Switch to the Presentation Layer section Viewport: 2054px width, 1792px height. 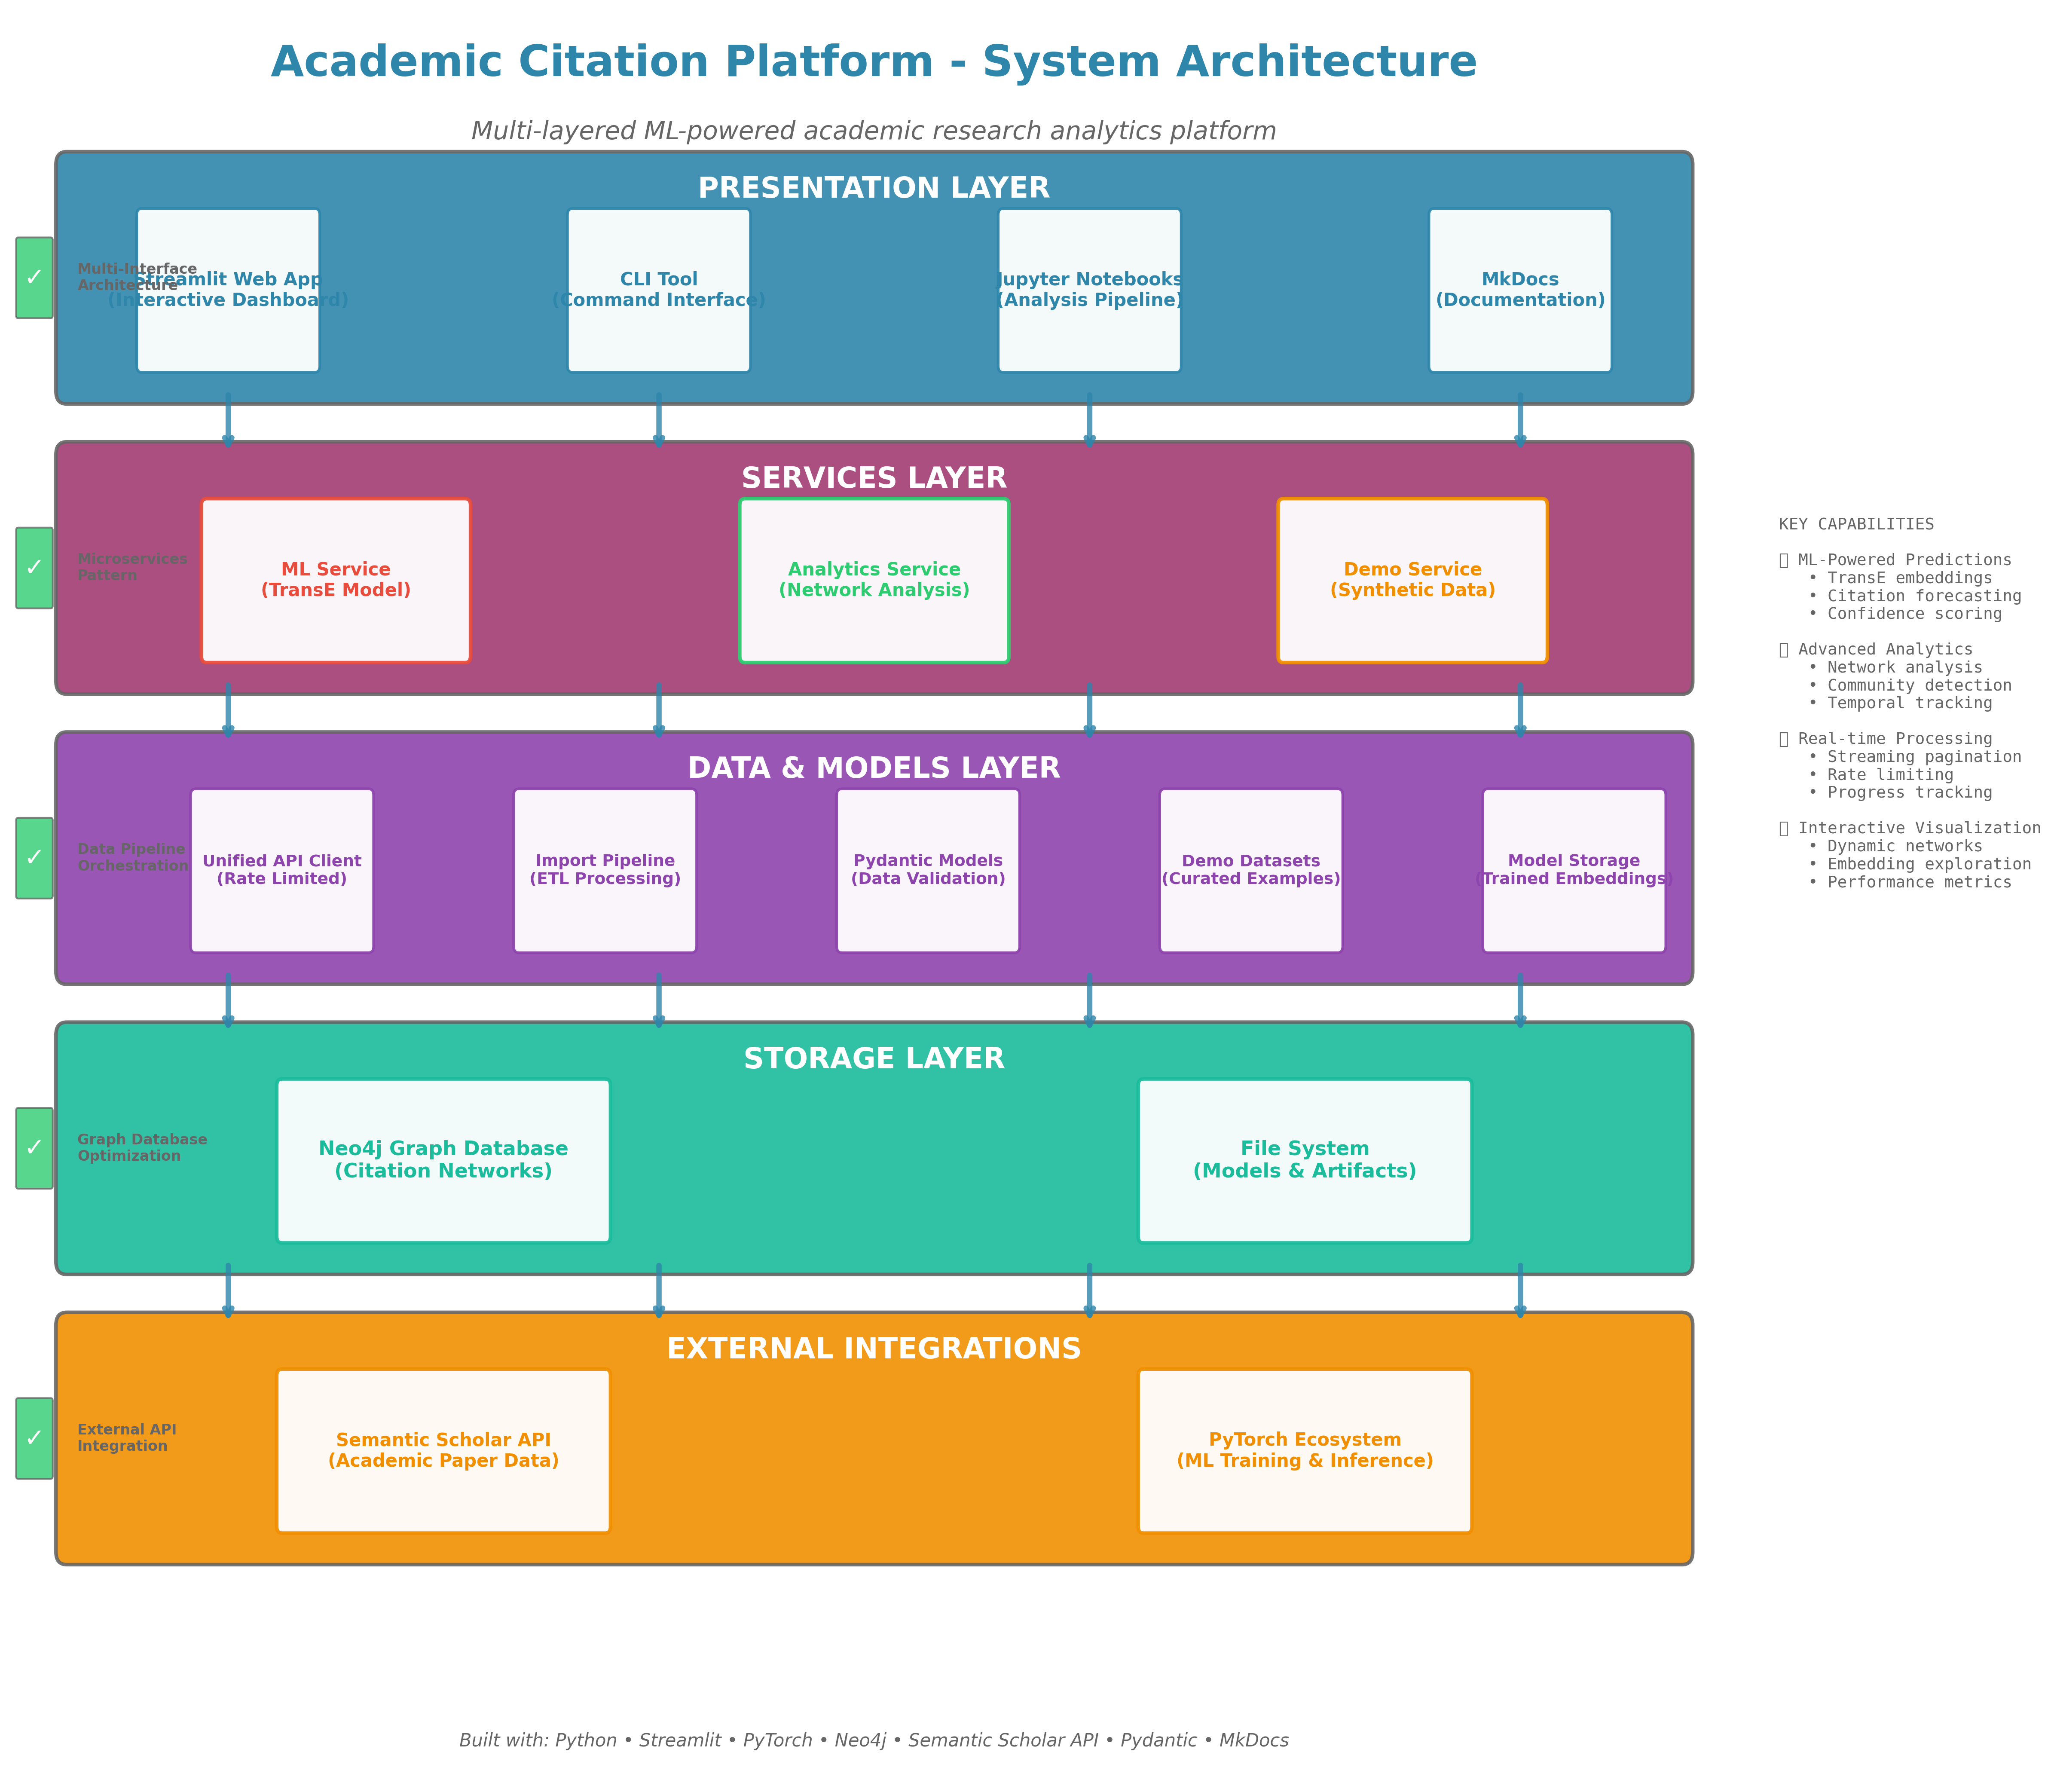point(875,187)
